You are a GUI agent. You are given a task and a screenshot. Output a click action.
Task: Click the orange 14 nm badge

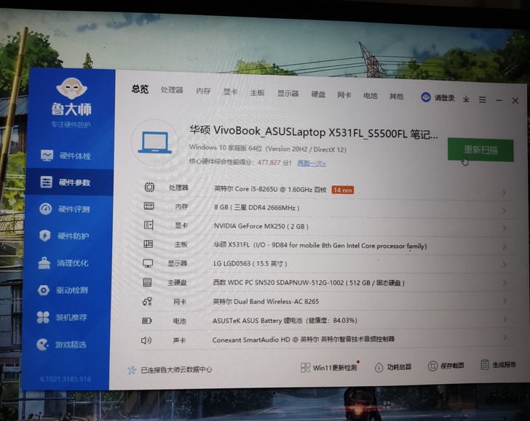tap(343, 190)
